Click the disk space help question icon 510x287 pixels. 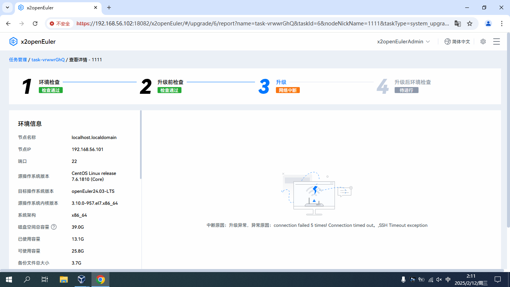coord(54,227)
